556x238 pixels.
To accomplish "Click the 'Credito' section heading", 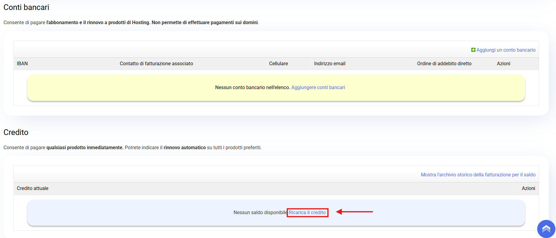I will 16,132.
